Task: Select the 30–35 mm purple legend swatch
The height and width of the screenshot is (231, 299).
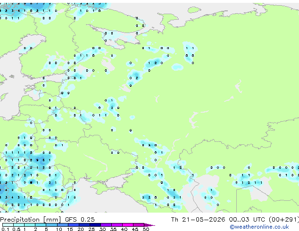Action: click(106, 225)
